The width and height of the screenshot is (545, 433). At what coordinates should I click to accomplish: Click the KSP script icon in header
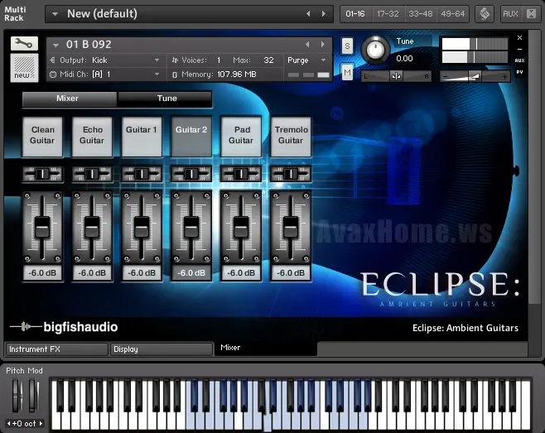click(x=485, y=14)
